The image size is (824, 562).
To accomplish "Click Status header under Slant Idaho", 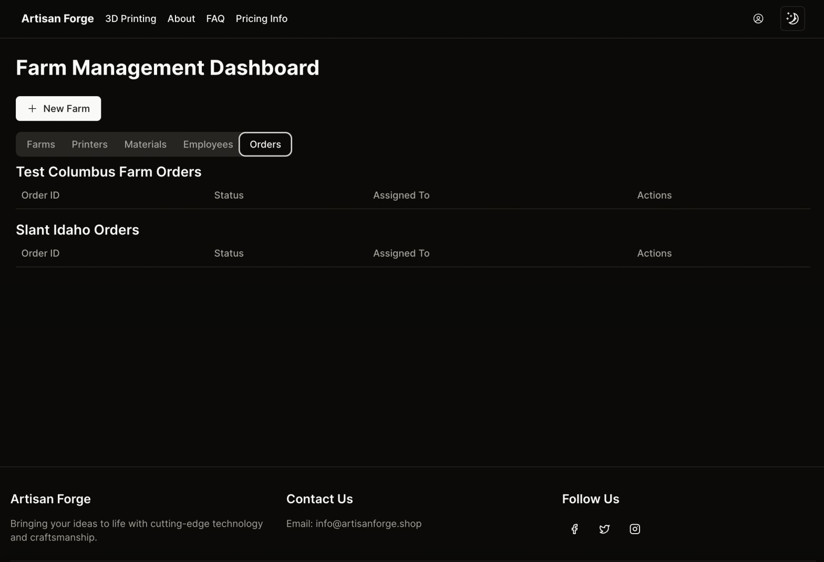I will coord(229,253).
